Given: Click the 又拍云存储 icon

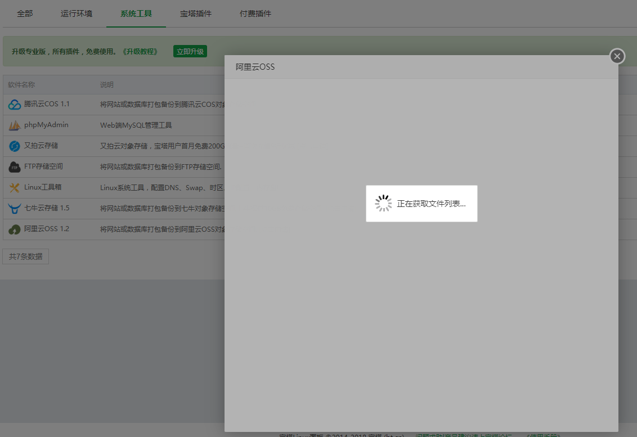Looking at the screenshot, I should [x=15, y=146].
